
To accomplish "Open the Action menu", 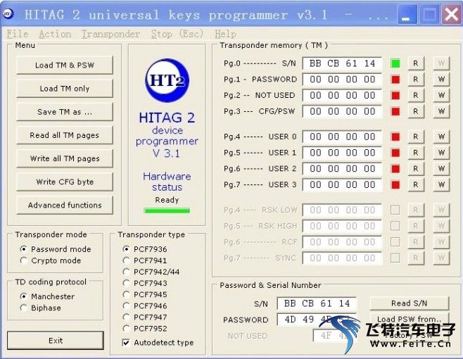I will (55, 34).
